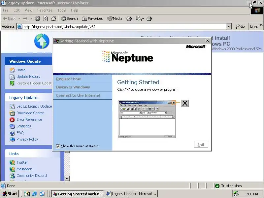This screenshot has width=264, height=198.
Task: Select Discover Windows in Neptune dialog
Action: click(x=73, y=87)
